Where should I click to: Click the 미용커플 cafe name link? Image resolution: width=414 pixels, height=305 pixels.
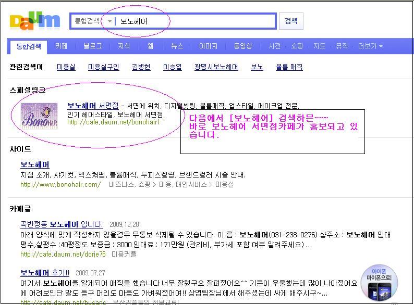click(124, 255)
